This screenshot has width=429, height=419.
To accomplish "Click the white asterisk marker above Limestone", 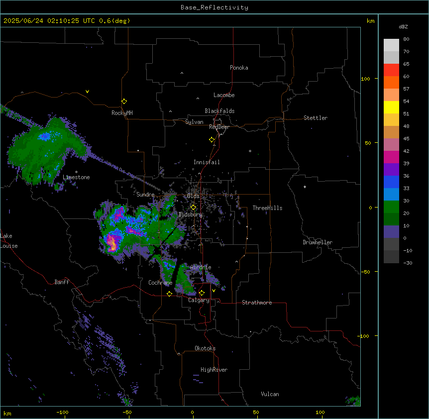I will pos(76,172).
